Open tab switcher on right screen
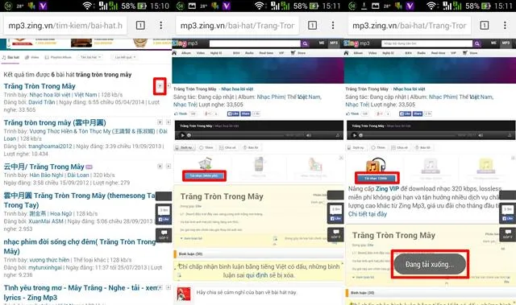Screen dimensions: 516x305 (484, 25)
